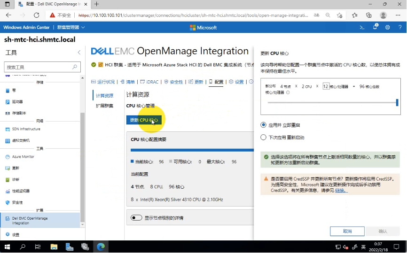Switch to the 设置 tab in OpenManage
This screenshot has height=253, width=407.
(236, 82)
